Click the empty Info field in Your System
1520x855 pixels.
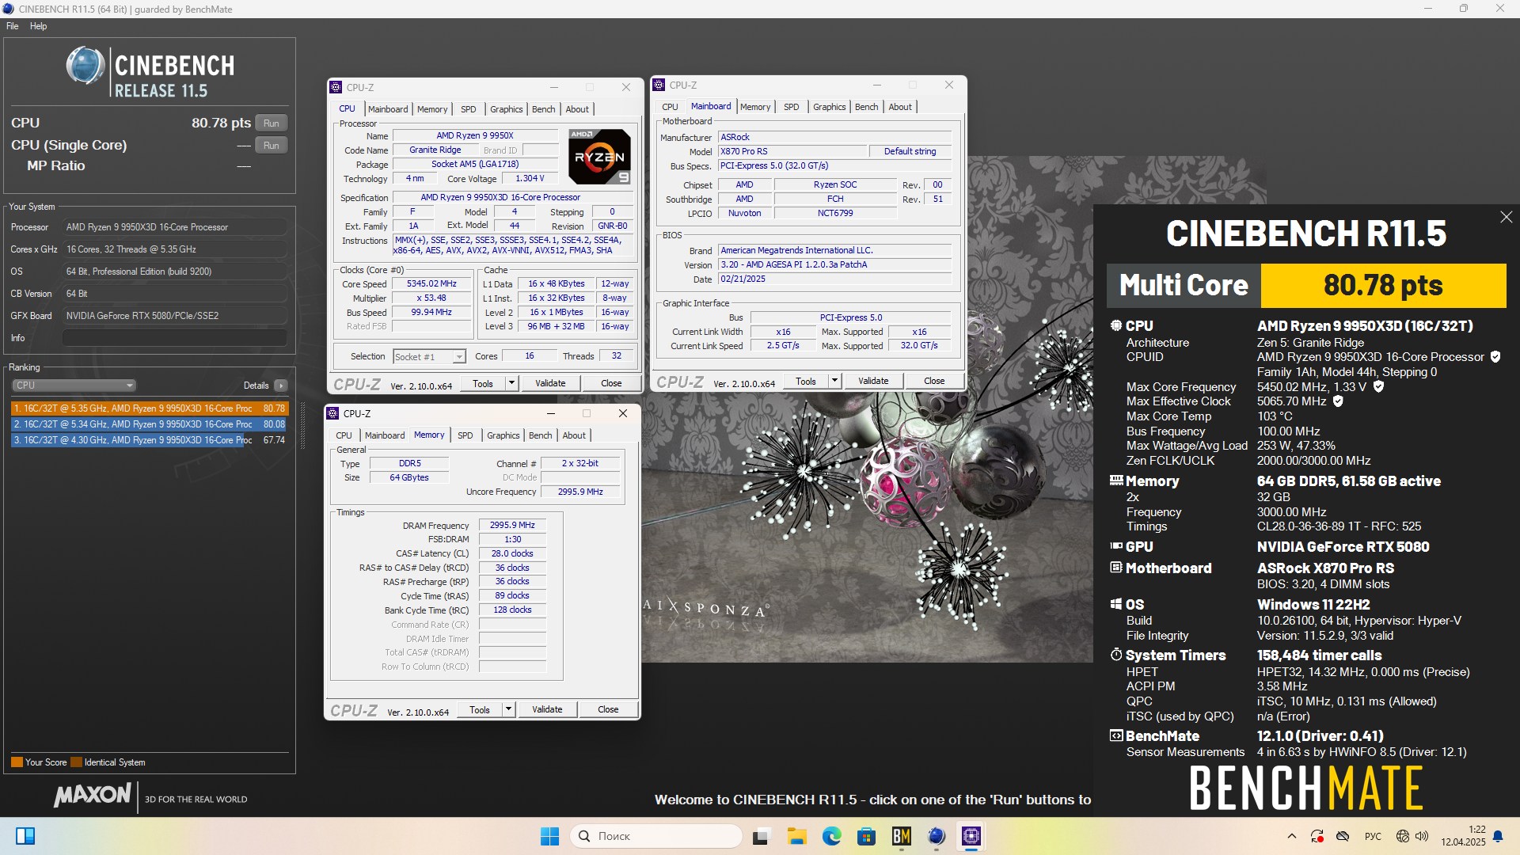pos(174,338)
